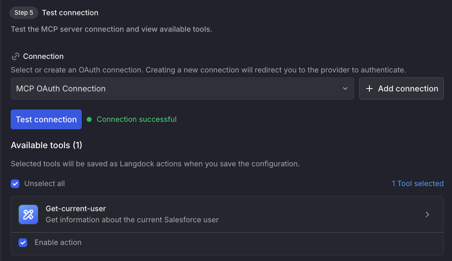The image size is (452, 261).
Task: Click the chain link icon beside Connection
Action: 15,56
